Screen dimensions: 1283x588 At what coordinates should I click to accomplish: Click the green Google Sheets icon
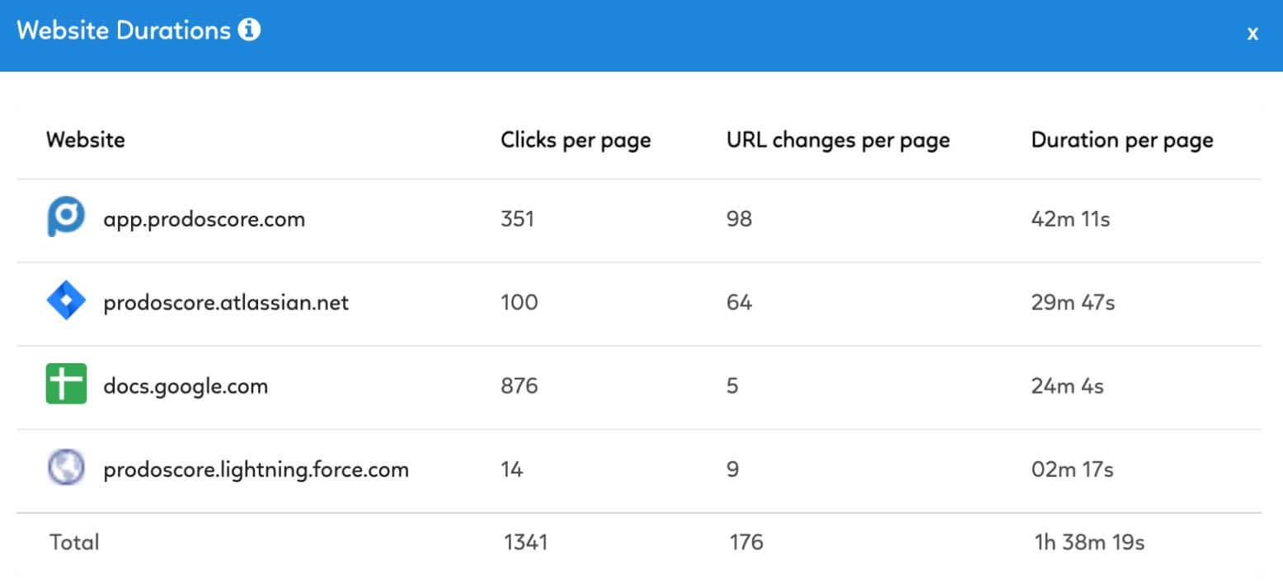pos(66,385)
